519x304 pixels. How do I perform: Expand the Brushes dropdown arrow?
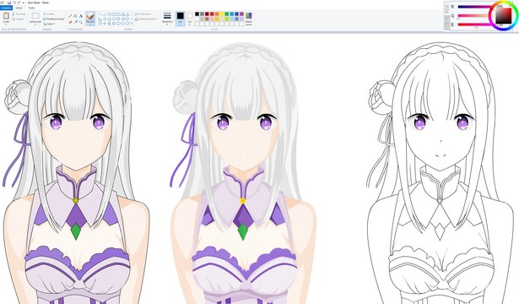click(90, 24)
